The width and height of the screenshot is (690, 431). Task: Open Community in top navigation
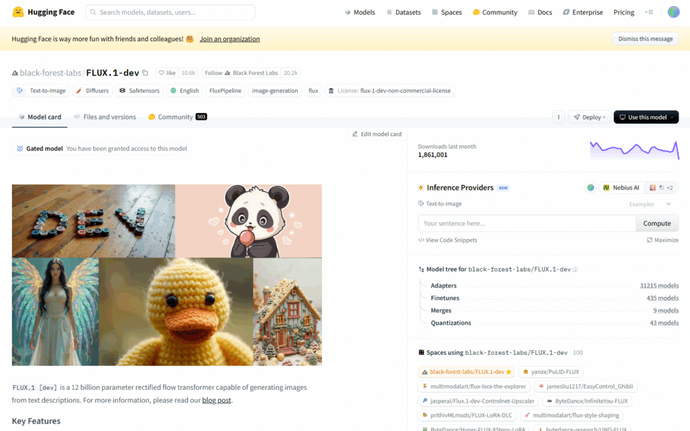[495, 12]
